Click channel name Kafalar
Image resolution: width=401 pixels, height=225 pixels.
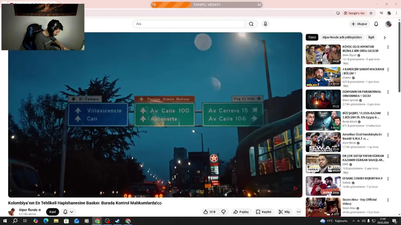point(346,183)
